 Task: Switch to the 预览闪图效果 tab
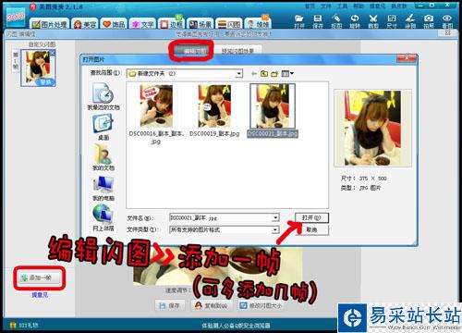pos(237,51)
